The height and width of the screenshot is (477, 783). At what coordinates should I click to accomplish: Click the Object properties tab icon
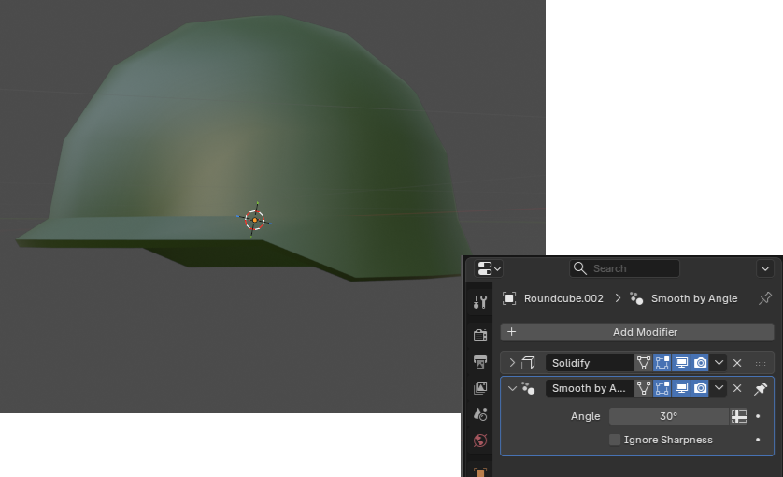click(480, 471)
